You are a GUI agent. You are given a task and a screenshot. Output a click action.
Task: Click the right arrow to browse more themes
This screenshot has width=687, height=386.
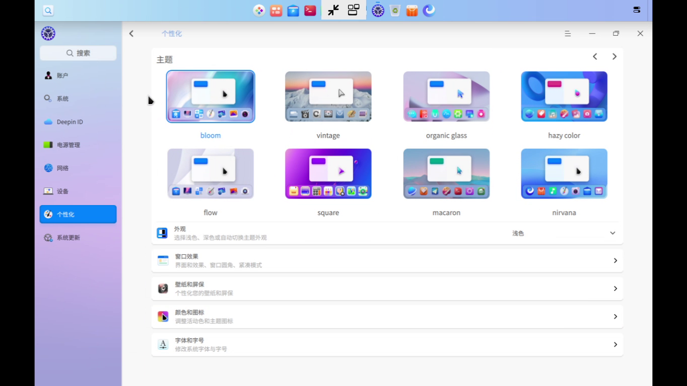click(x=614, y=56)
